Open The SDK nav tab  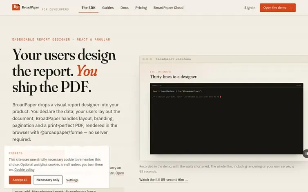[x=88, y=8]
